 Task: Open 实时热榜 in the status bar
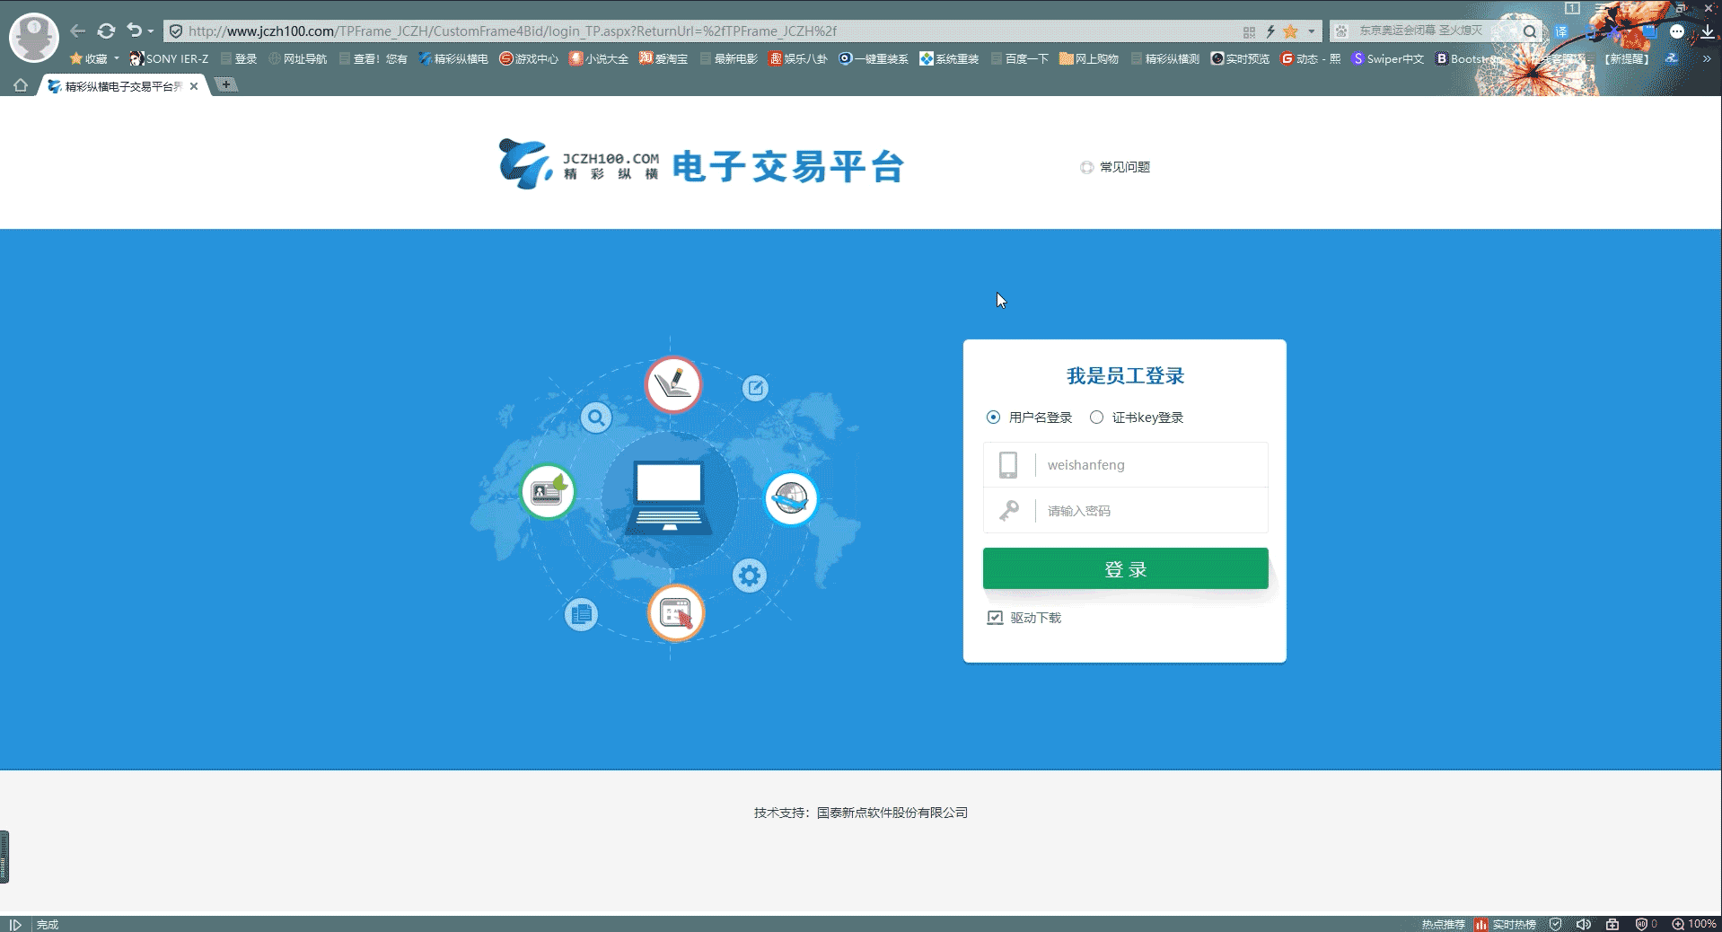click(1506, 924)
